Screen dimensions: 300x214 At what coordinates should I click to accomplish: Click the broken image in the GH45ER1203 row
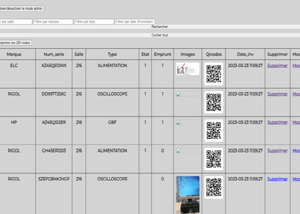click(x=188, y=150)
